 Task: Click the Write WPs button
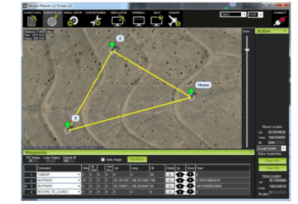tap(272, 168)
